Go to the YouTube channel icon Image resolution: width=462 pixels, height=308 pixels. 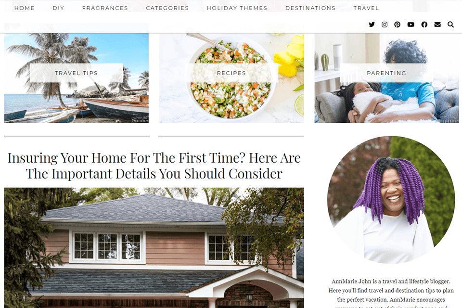[x=411, y=25]
